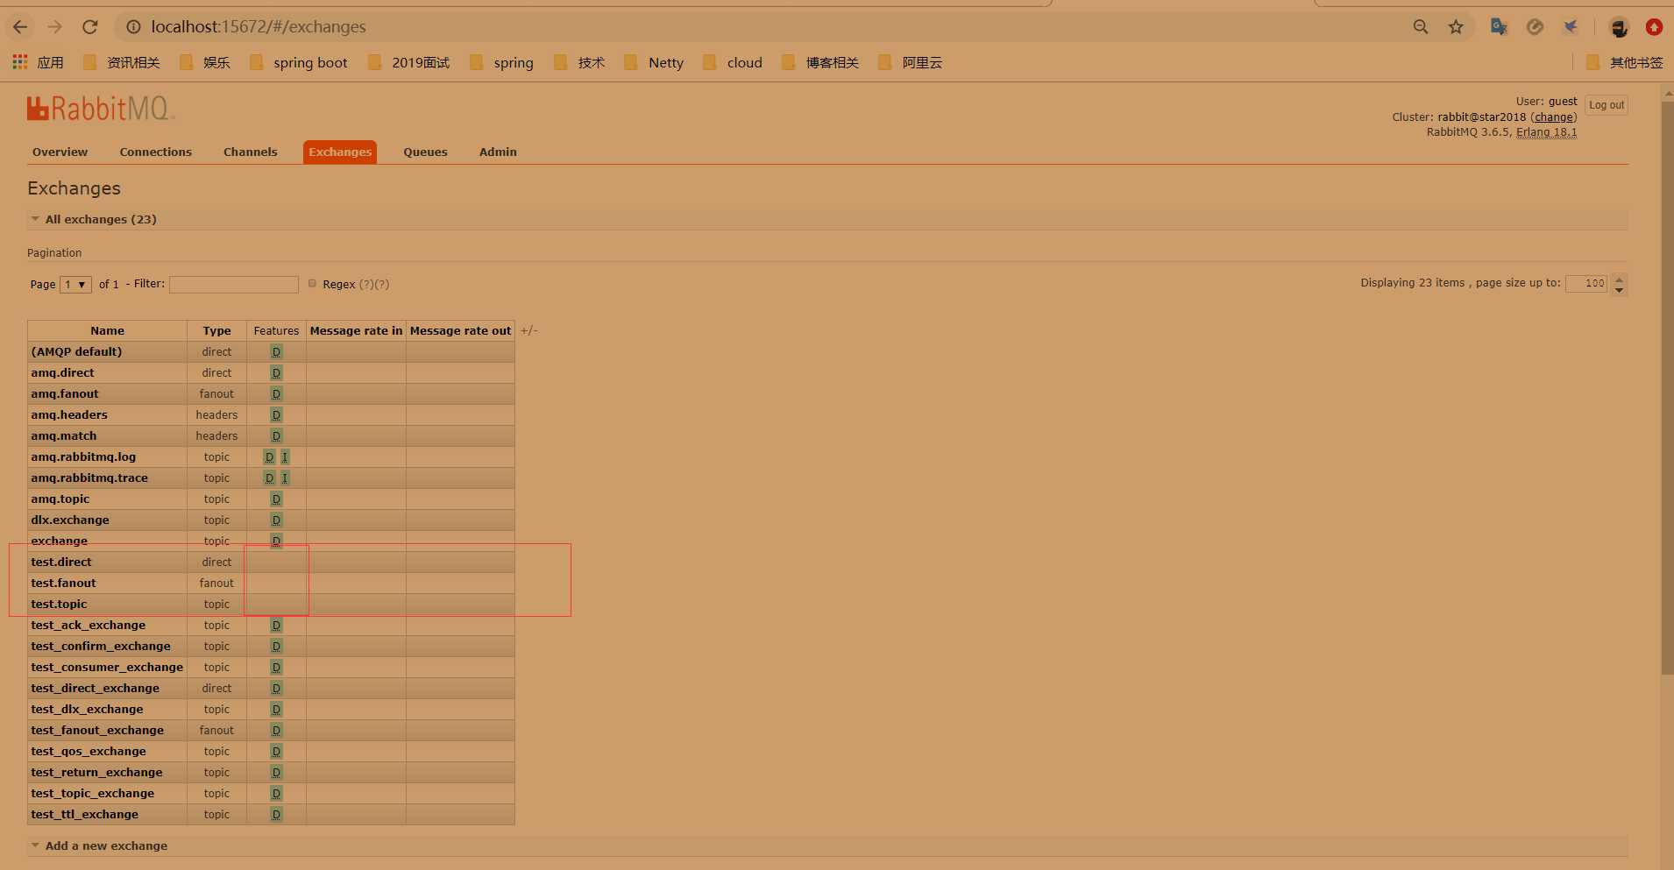Reload the page with the refresh icon
Viewport: 1674px width, 870px height.
point(90,27)
